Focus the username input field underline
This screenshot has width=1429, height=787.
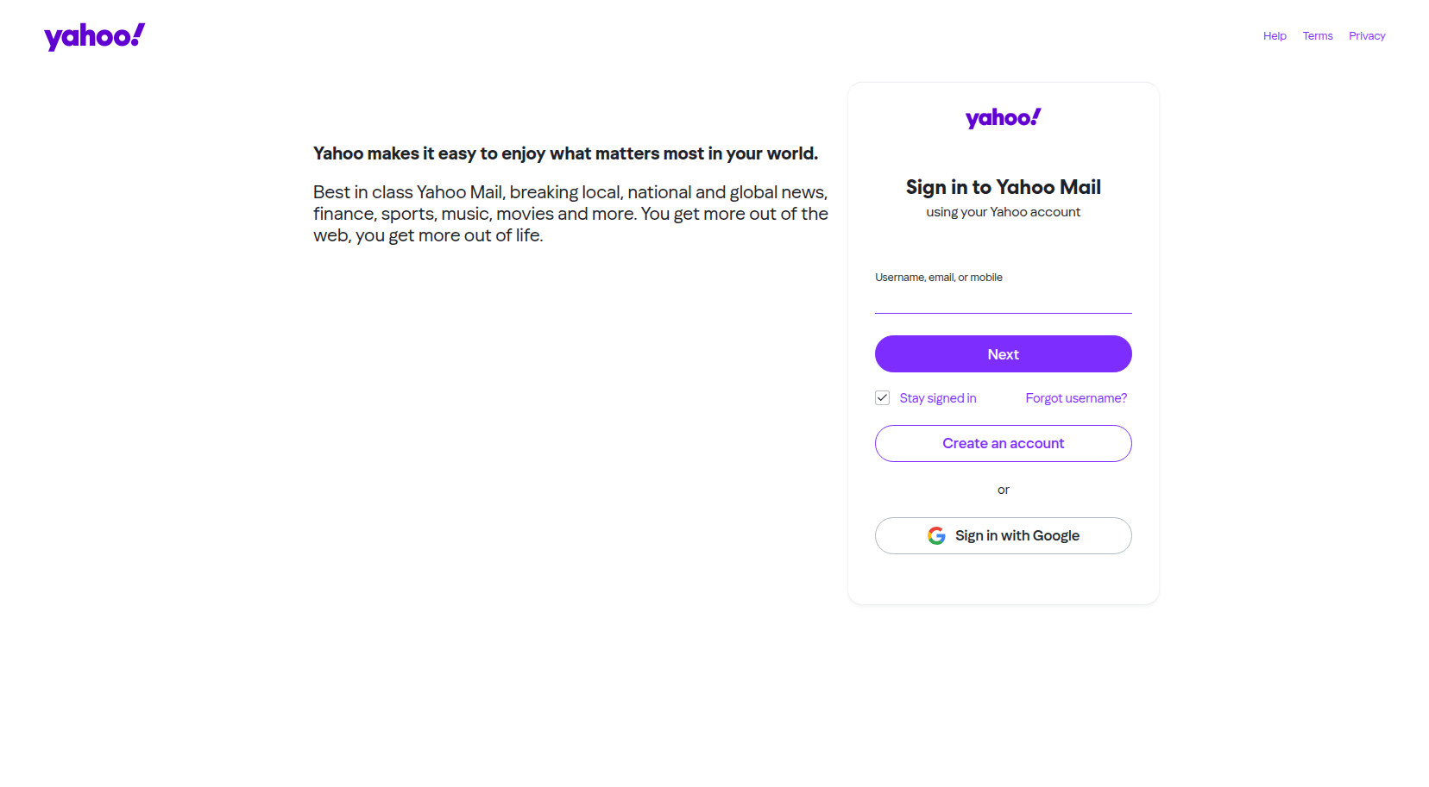(1003, 302)
